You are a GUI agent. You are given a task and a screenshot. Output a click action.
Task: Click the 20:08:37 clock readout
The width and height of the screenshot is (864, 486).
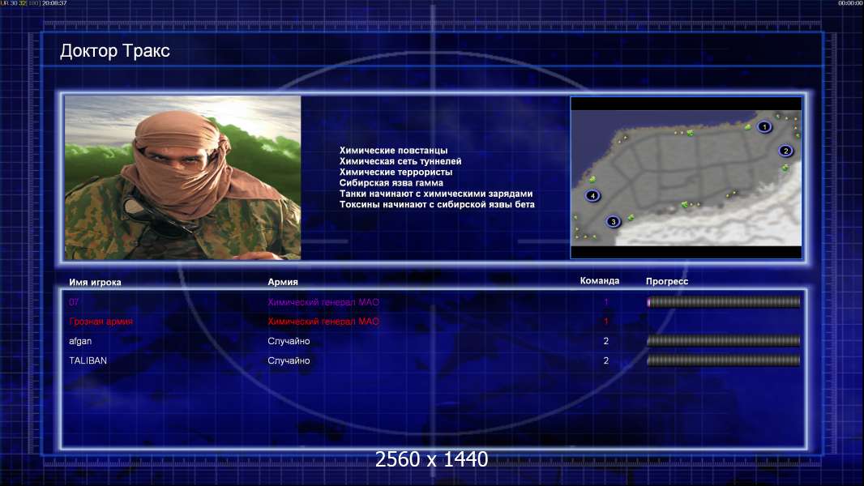pos(54,3)
